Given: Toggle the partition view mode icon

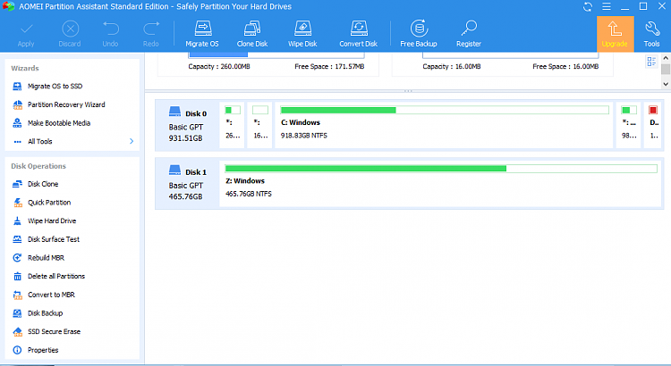Looking at the screenshot, I should tap(651, 62).
